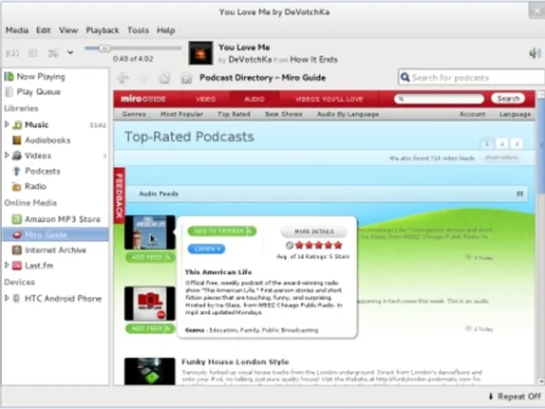Click More Details in the popup

(314, 231)
